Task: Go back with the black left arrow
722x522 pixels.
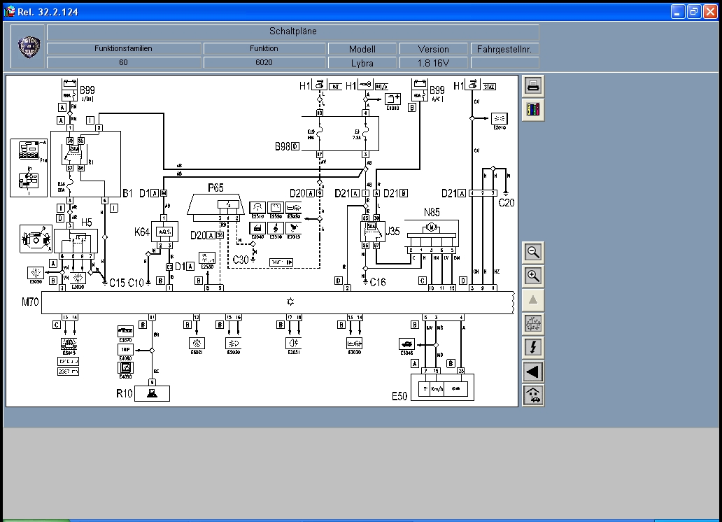Action: click(533, 372)
